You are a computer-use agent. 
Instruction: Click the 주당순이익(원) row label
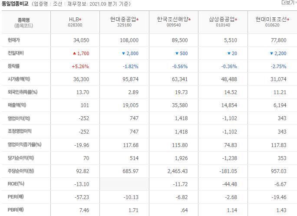click(21, 171)
